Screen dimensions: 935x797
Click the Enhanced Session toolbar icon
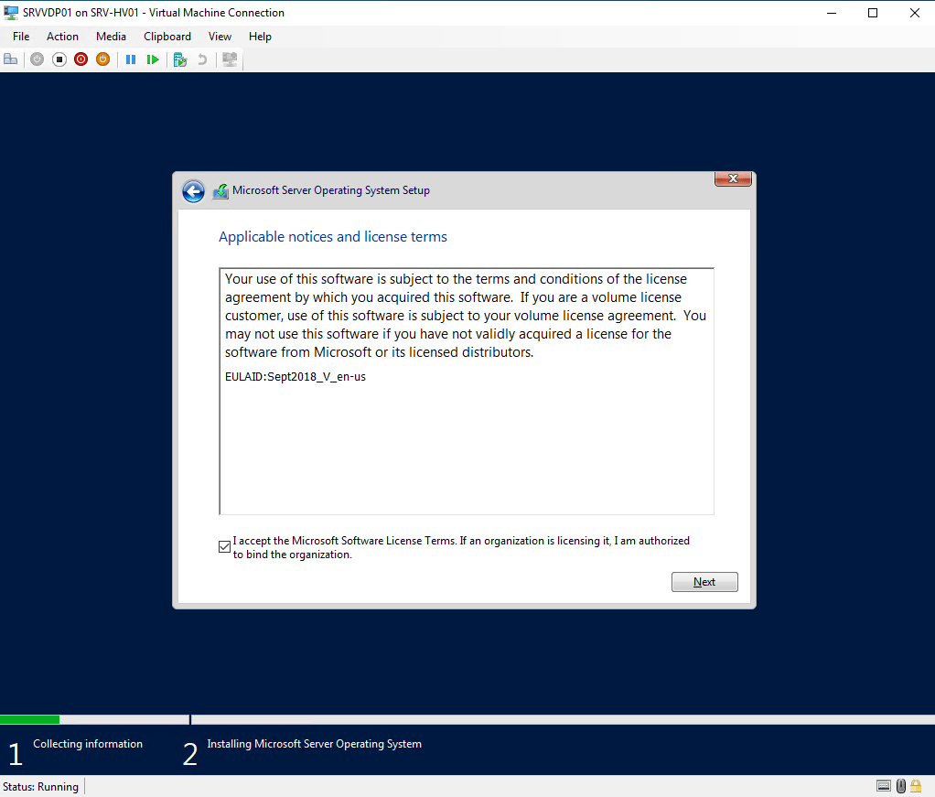[x=230, y=59]
